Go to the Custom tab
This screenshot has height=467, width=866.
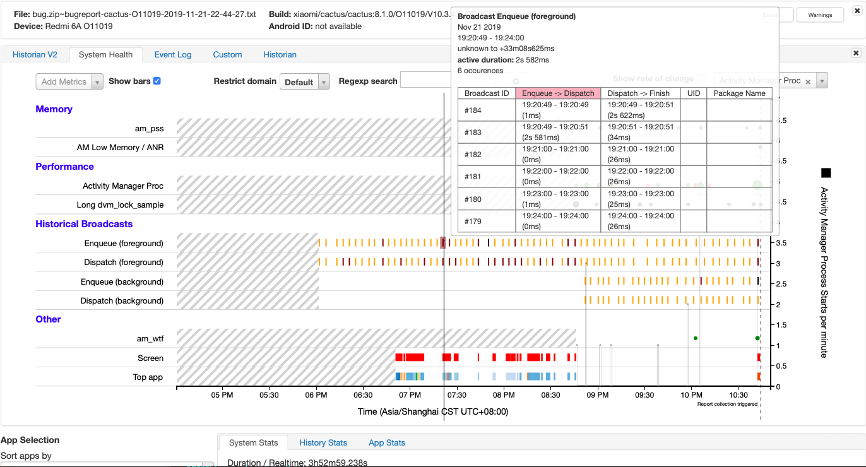click(x=227, y=55)
